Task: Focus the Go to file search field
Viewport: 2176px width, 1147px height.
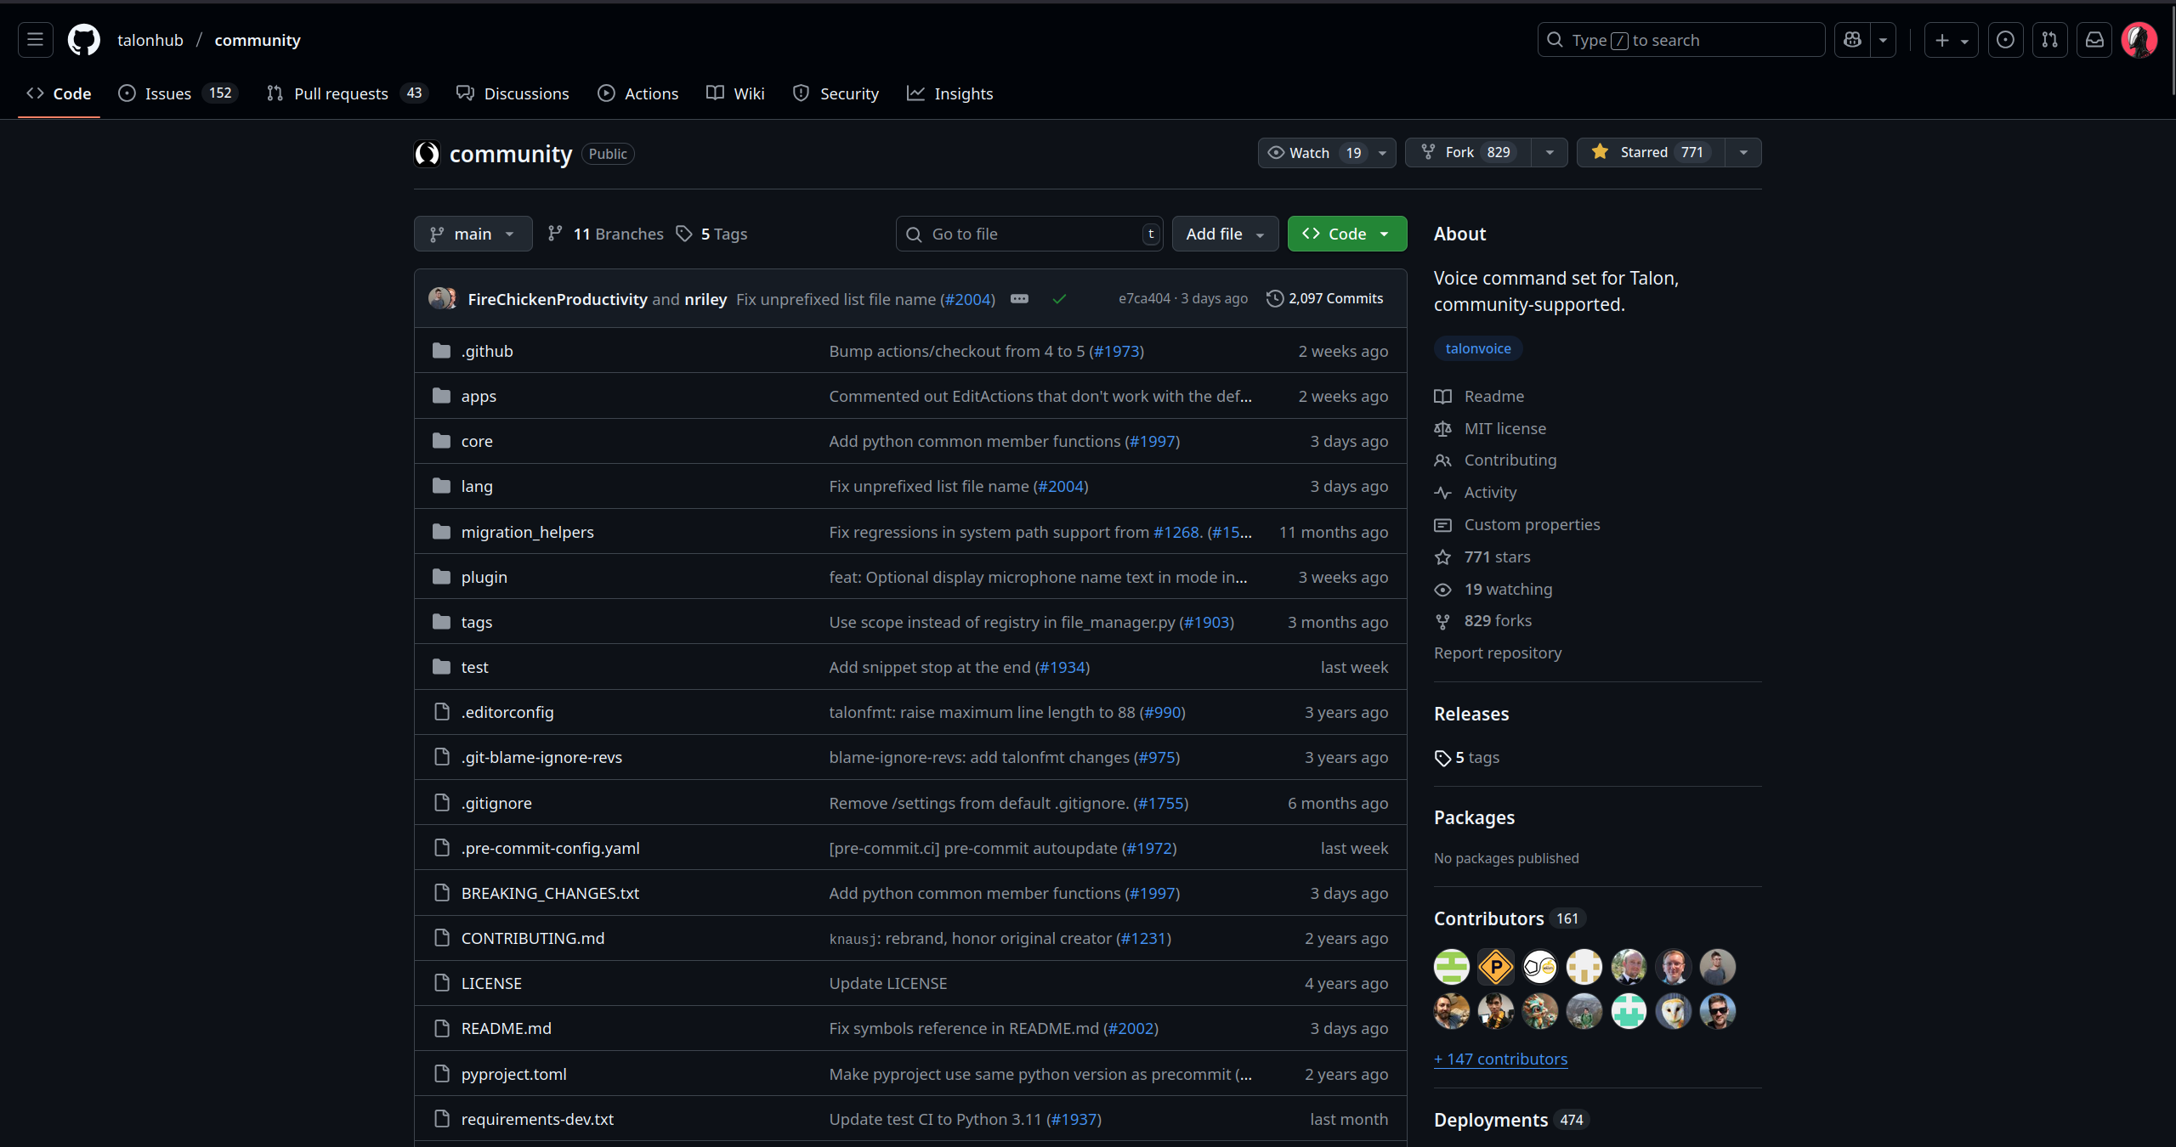Action: click(x=1029, y=234)
